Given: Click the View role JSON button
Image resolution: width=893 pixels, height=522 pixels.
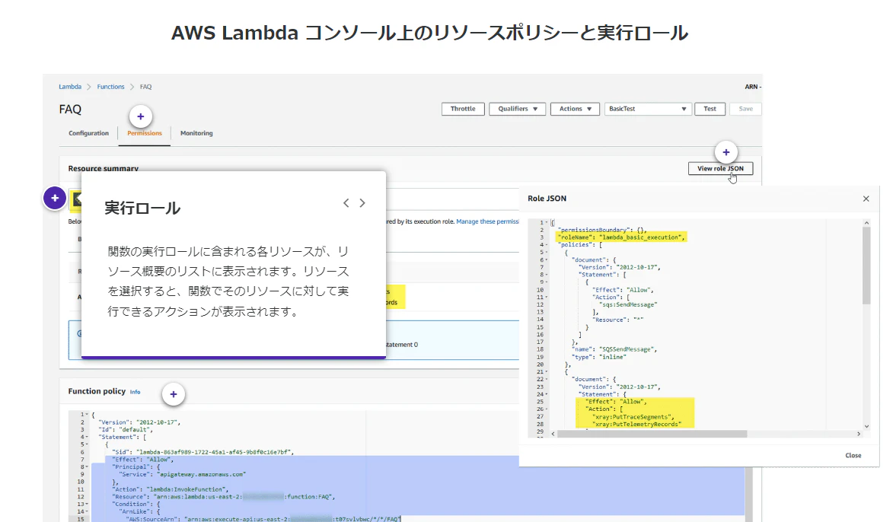Looking at the screenshot, I should point(720,168).
